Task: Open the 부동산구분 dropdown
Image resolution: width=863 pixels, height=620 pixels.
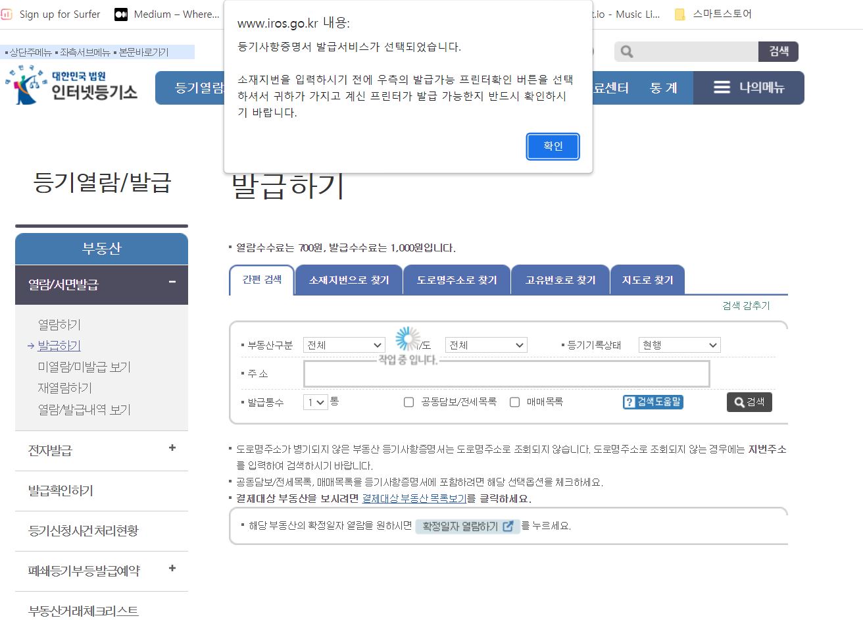Action: 344,344
